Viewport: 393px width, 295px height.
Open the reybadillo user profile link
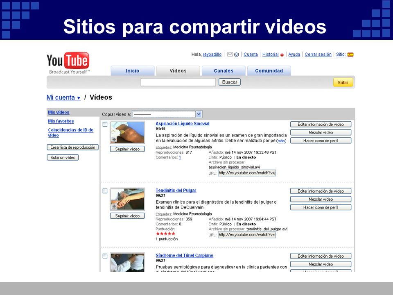(212, 54)
